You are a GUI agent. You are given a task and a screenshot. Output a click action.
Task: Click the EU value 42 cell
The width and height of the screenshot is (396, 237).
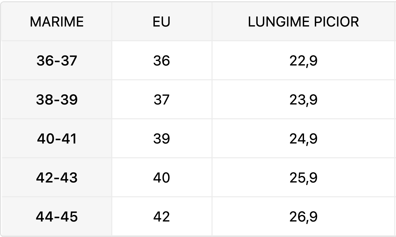(162, 216)
